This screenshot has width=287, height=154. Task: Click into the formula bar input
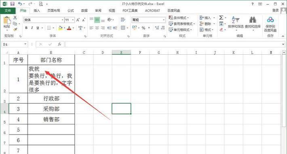pos(173,44)
